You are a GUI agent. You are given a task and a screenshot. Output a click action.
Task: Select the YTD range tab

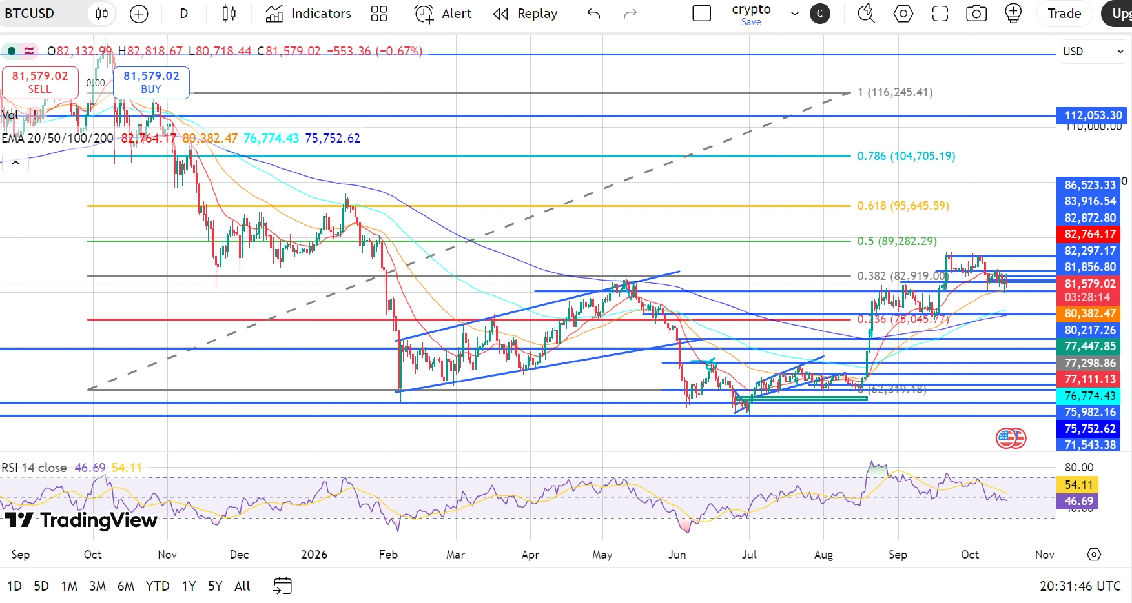(x=158, y=586)
